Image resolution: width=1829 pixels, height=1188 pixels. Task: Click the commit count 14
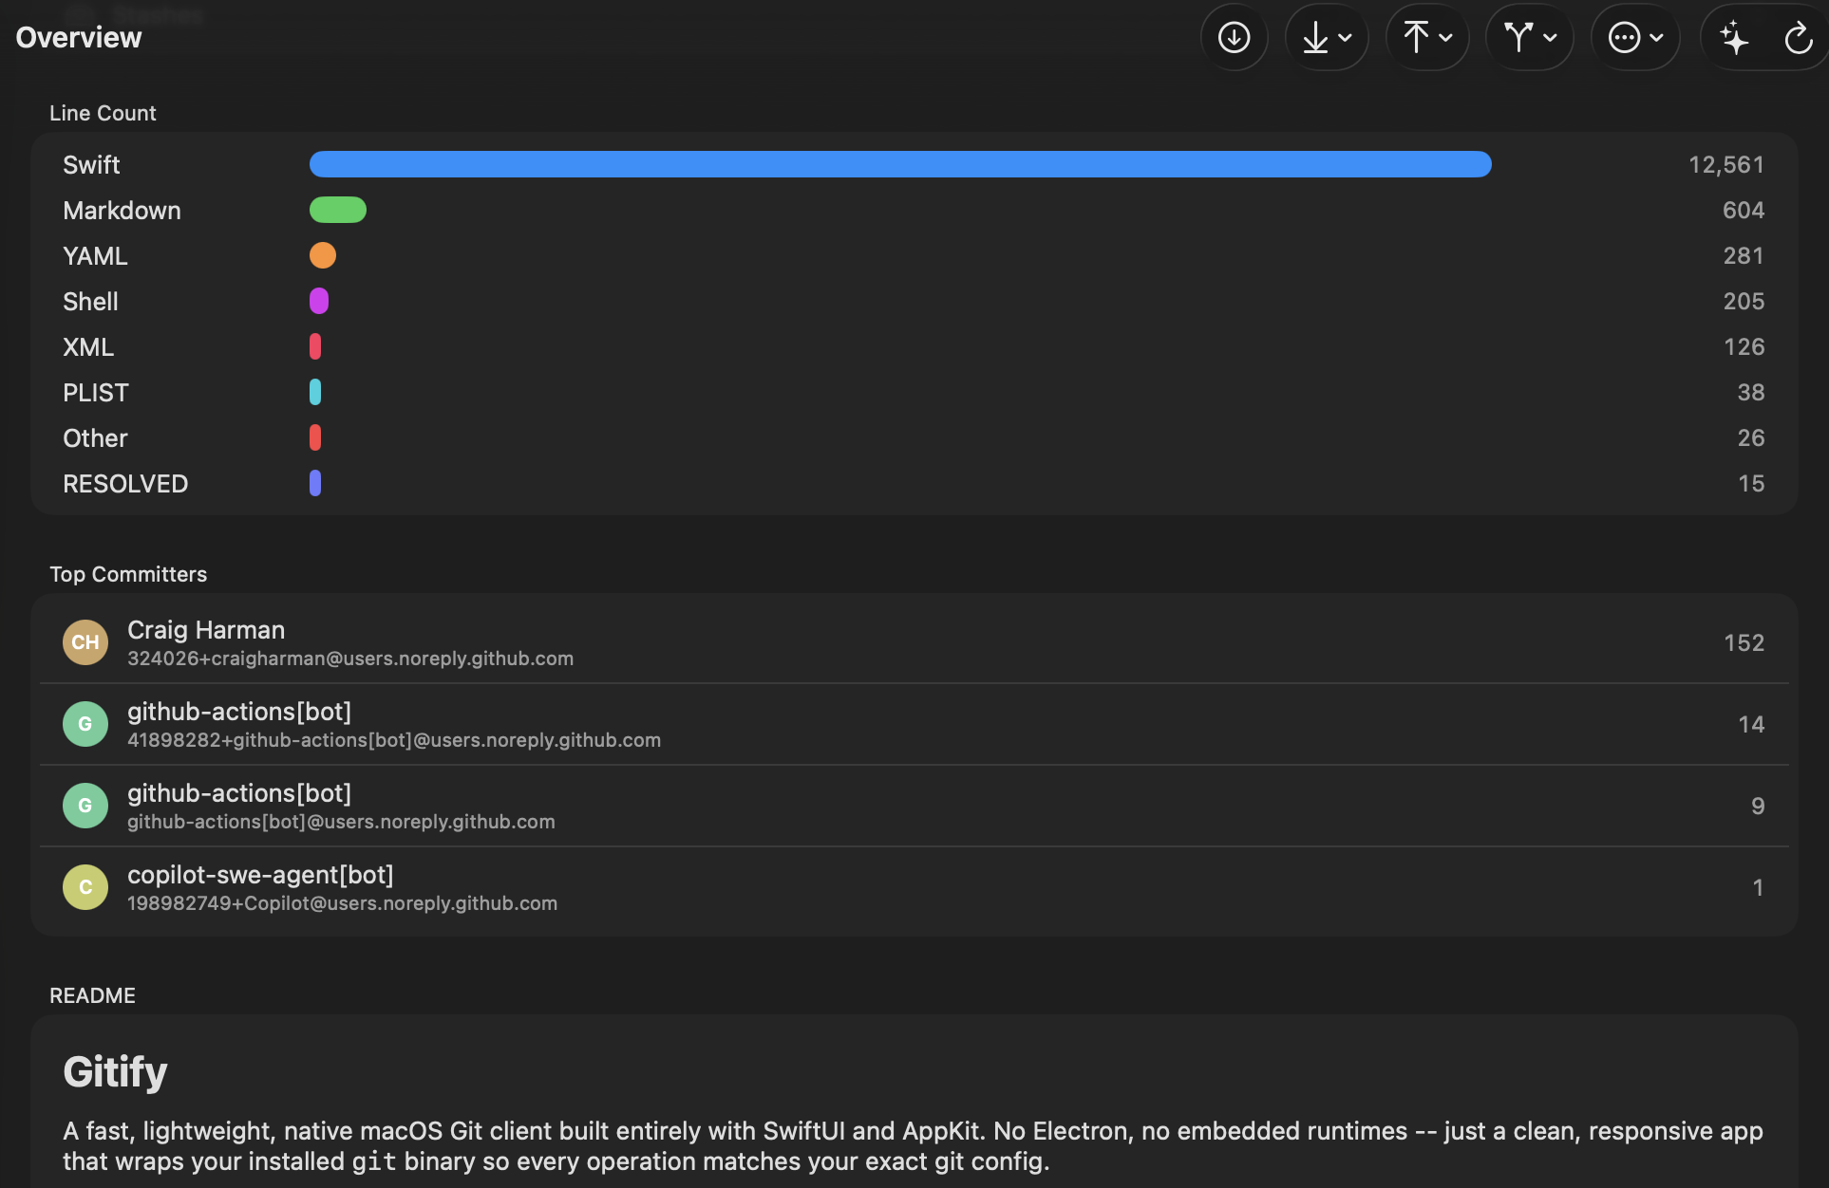click(1751, 725)
